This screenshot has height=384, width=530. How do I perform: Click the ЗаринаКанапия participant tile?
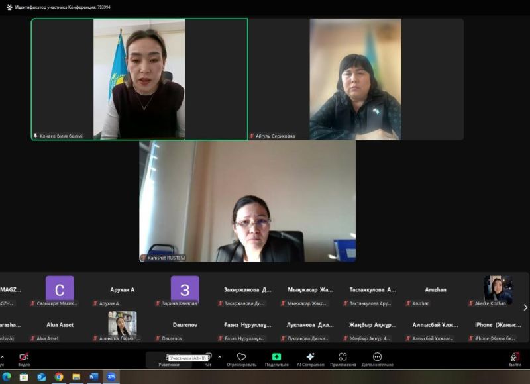(x=185, y=289)
